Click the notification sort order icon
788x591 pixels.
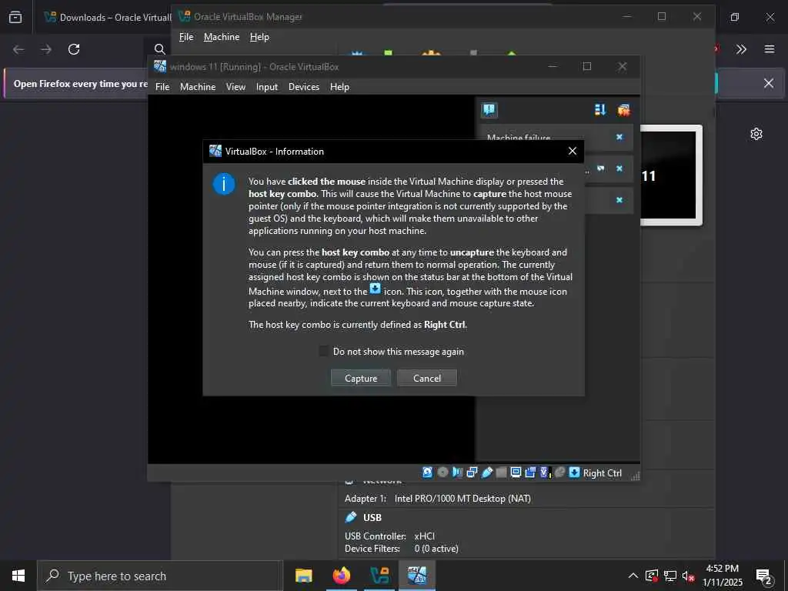tap(600, 109)
